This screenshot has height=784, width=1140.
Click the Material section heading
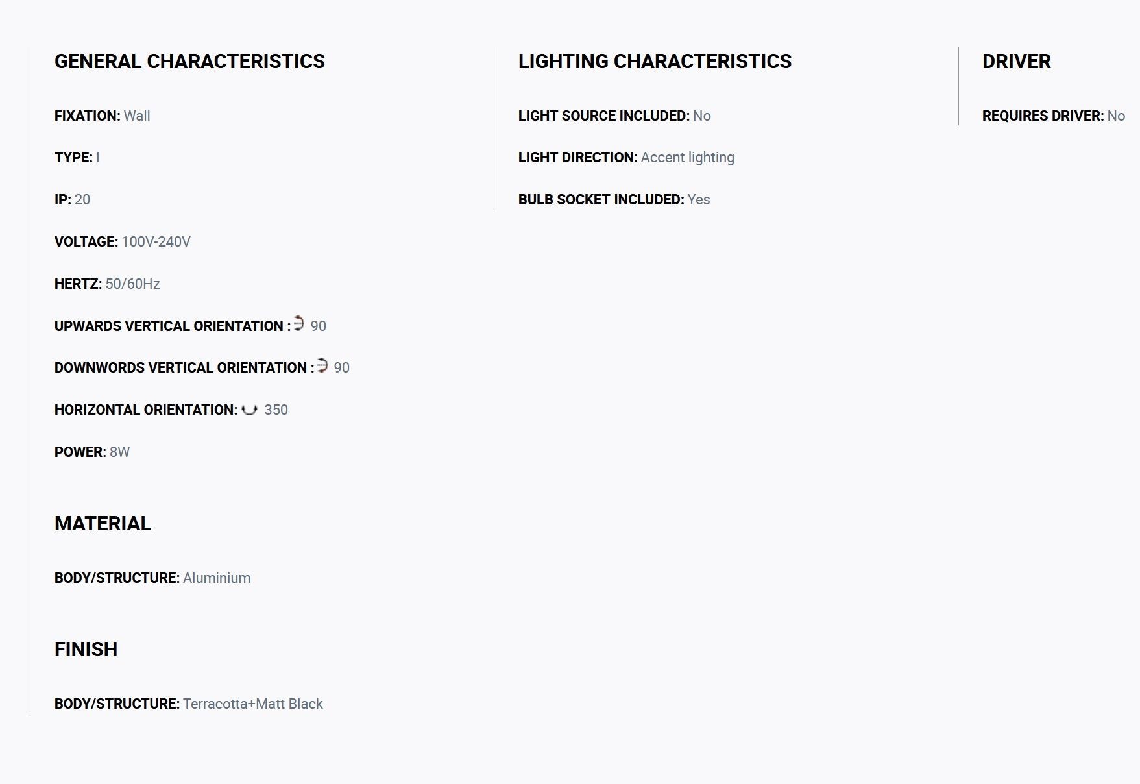point(103,523)
